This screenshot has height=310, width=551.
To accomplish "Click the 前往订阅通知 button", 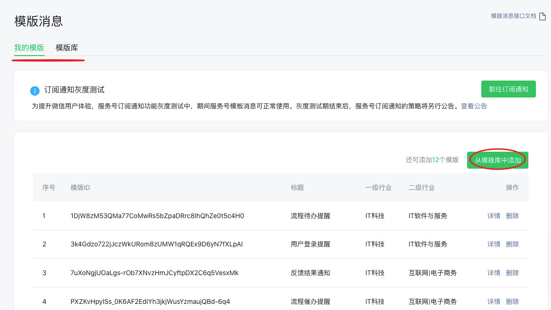I will tap(508, 89).
